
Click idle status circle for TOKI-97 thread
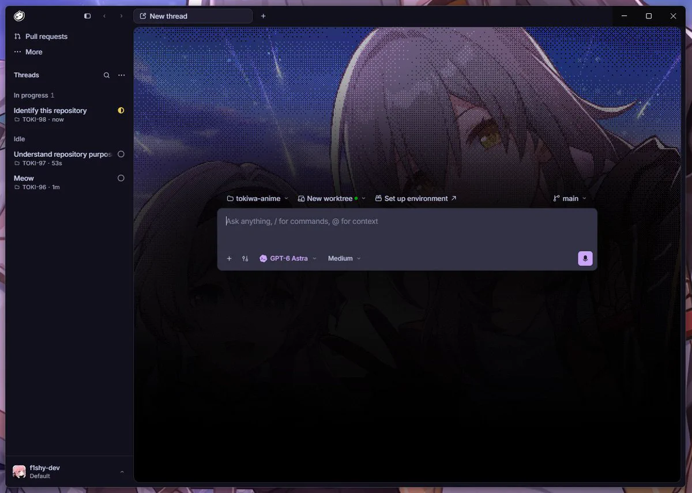[121, 154]
